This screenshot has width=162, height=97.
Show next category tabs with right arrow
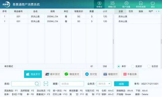pyautogui.click(x=159, y=11)
